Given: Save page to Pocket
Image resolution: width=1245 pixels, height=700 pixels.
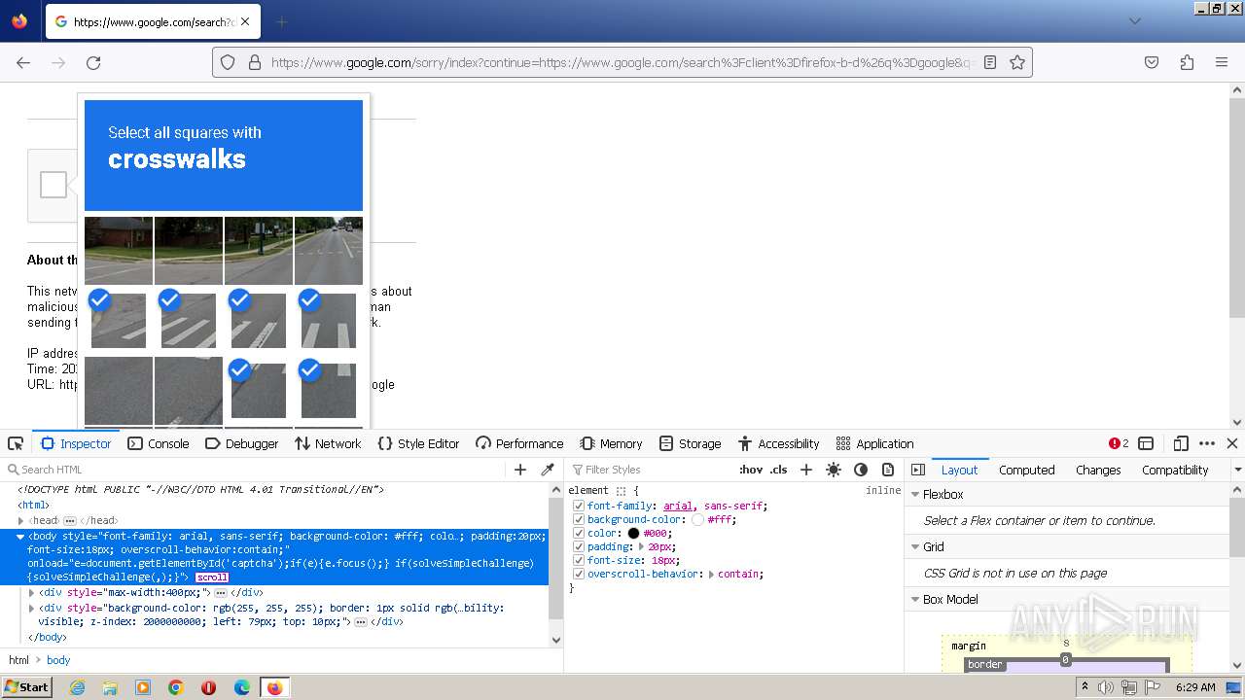Looking at the screenshot, I should [1152, 62].
